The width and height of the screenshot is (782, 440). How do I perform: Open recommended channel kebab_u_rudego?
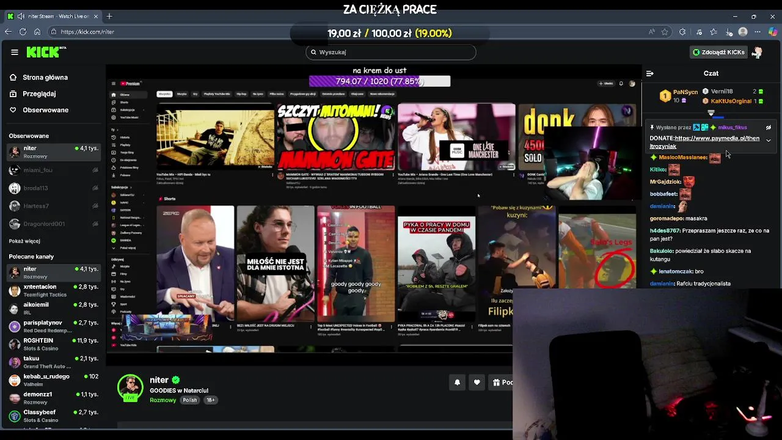(53, 380)
